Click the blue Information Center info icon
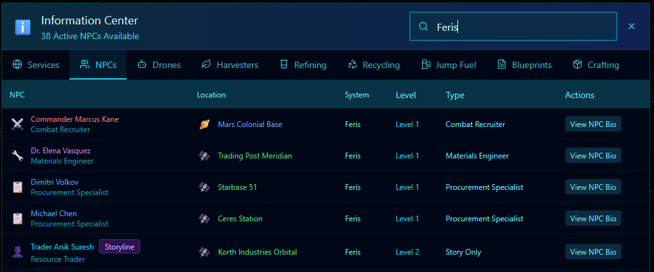 [23, 28]
